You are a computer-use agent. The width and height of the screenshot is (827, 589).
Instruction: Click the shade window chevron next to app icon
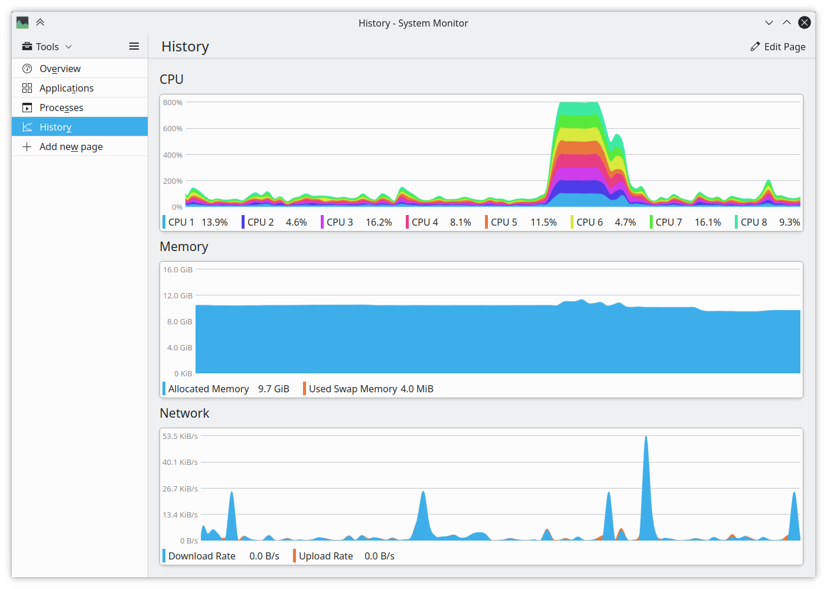[x=40, y=22]
